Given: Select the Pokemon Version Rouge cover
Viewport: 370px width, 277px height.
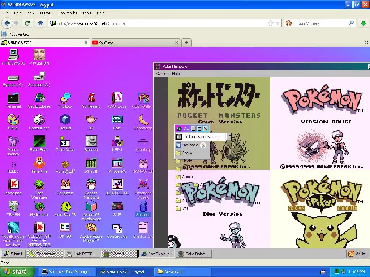Looking at the screenshot, I should point(320,123).
